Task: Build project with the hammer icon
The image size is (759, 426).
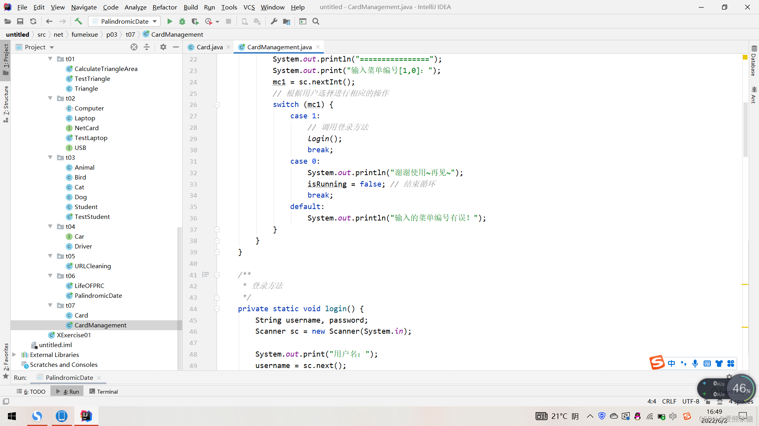Action: (78, 21)
